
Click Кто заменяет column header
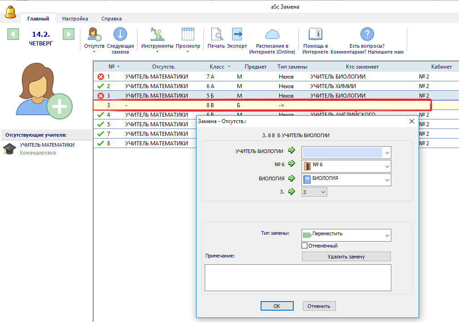tap(362, 67)
